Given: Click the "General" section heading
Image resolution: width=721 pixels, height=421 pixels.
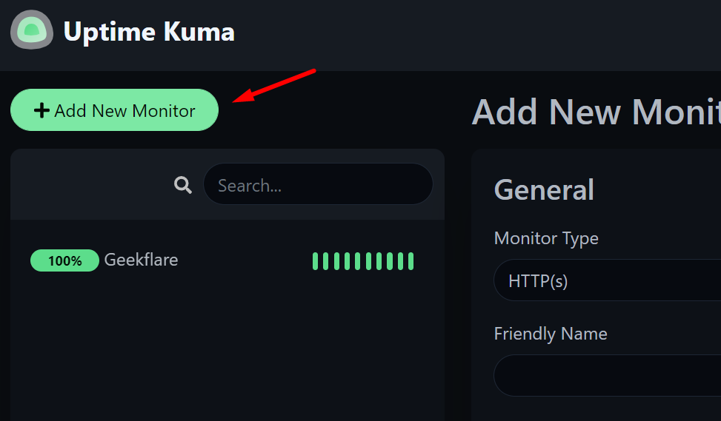Looking at the screenshot, I should point(544,190).
